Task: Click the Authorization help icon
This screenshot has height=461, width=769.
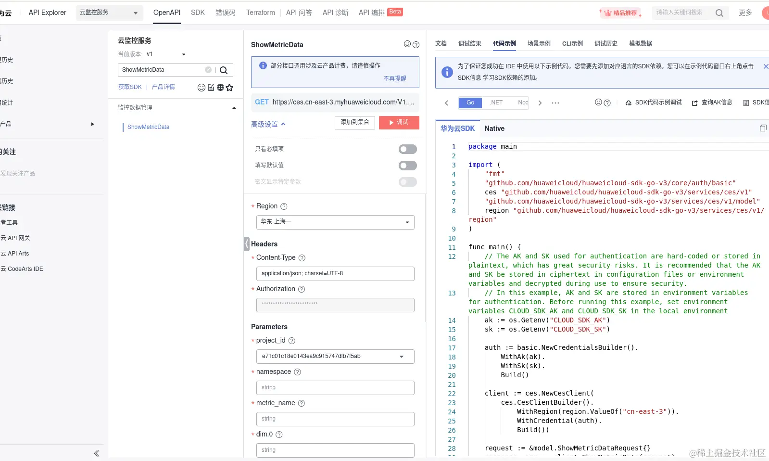Action: click(302, 289)
